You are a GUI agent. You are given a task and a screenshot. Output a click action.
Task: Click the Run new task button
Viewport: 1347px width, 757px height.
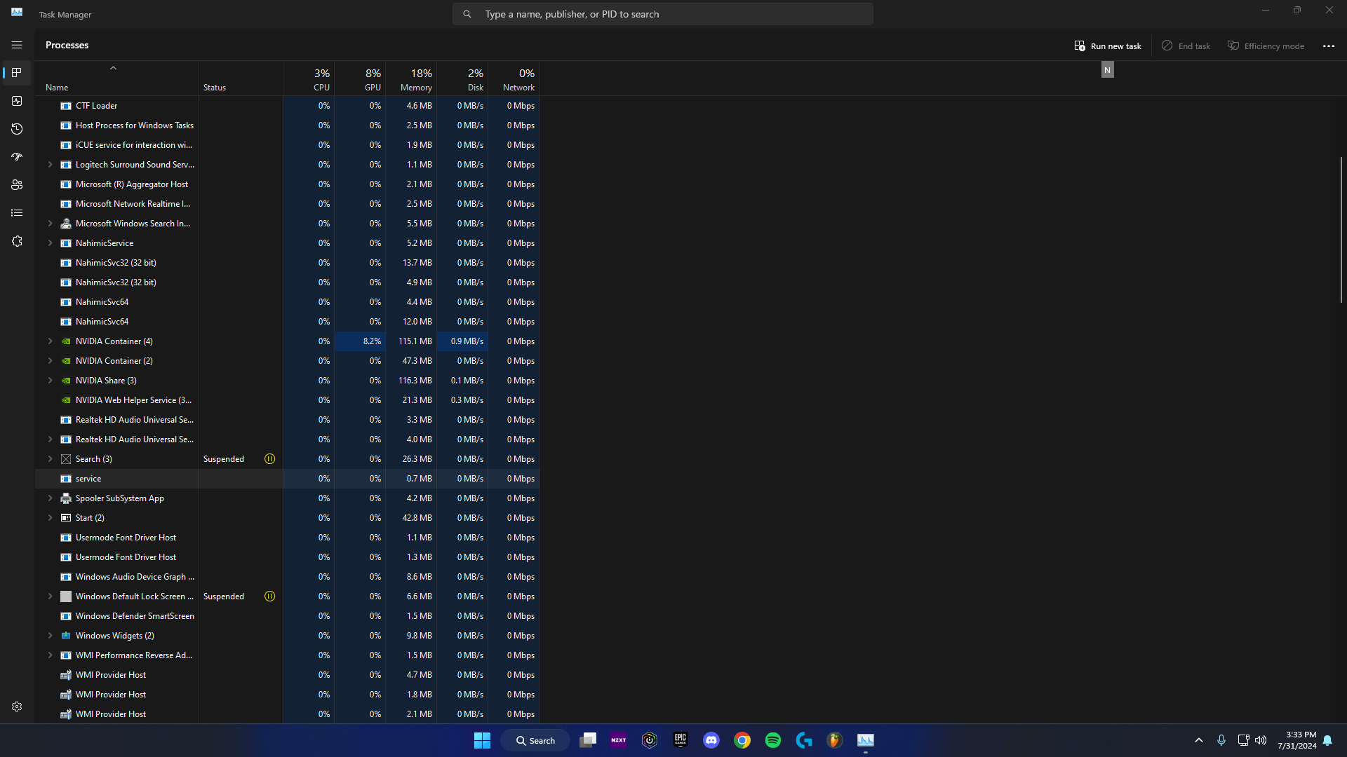tap(1108, 46)
